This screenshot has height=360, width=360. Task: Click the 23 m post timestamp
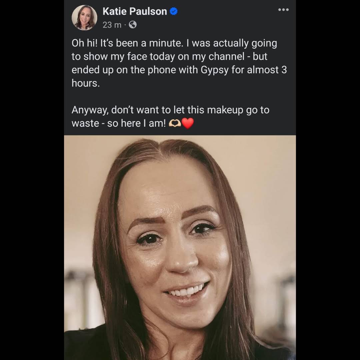coord(112,25)
